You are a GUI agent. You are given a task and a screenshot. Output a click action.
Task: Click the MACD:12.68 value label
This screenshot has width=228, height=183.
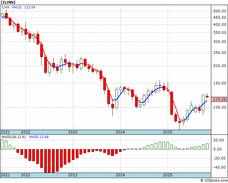pyautogui.click(x=39, y=137)
